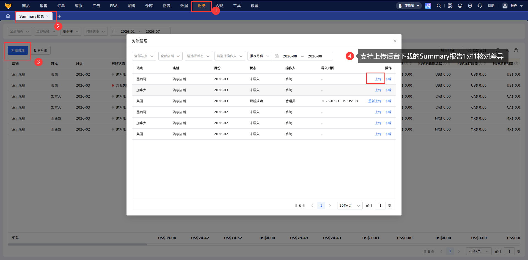Click the help question mark icon
The height and width of the screenshot is (260, 528).
coord(516,50)
